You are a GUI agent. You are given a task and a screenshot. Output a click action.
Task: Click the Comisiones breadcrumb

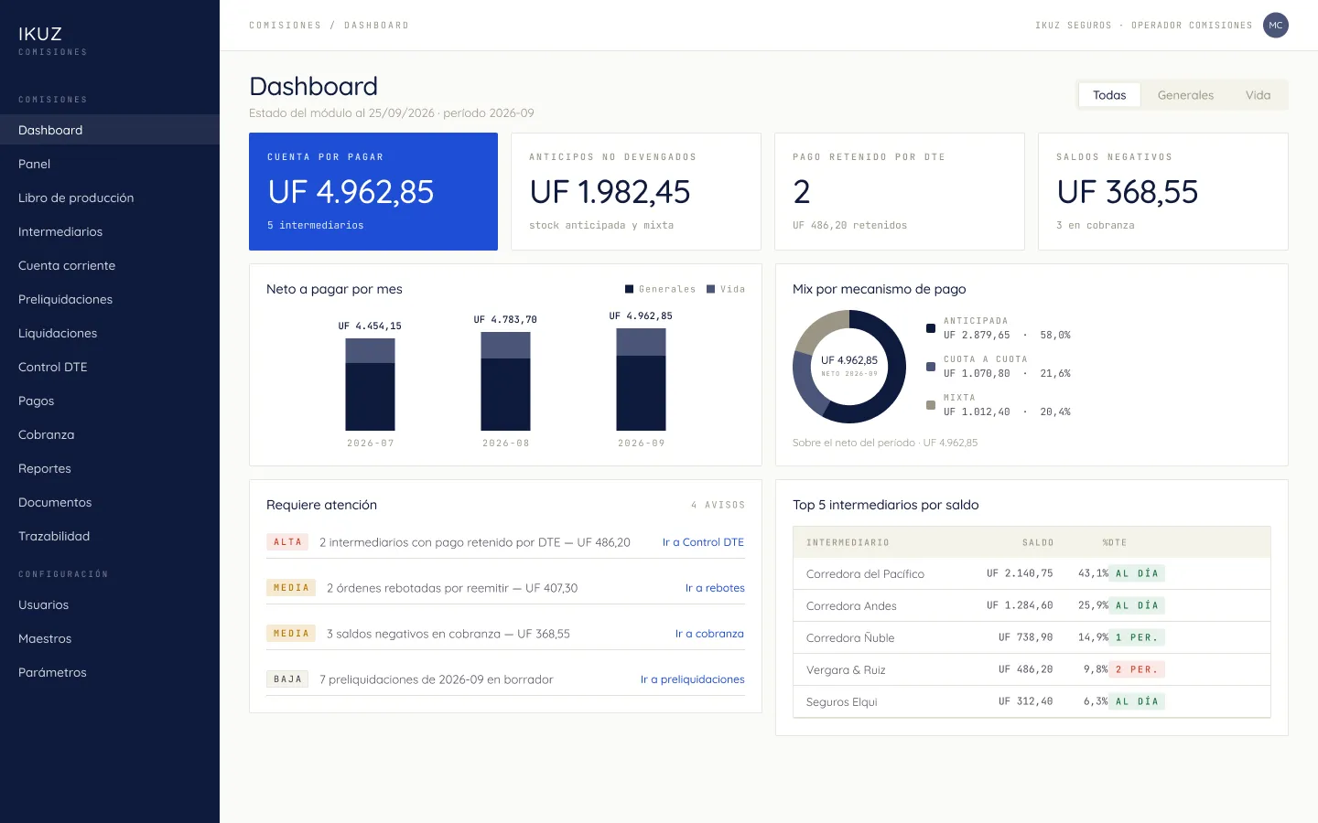(286, 26)
